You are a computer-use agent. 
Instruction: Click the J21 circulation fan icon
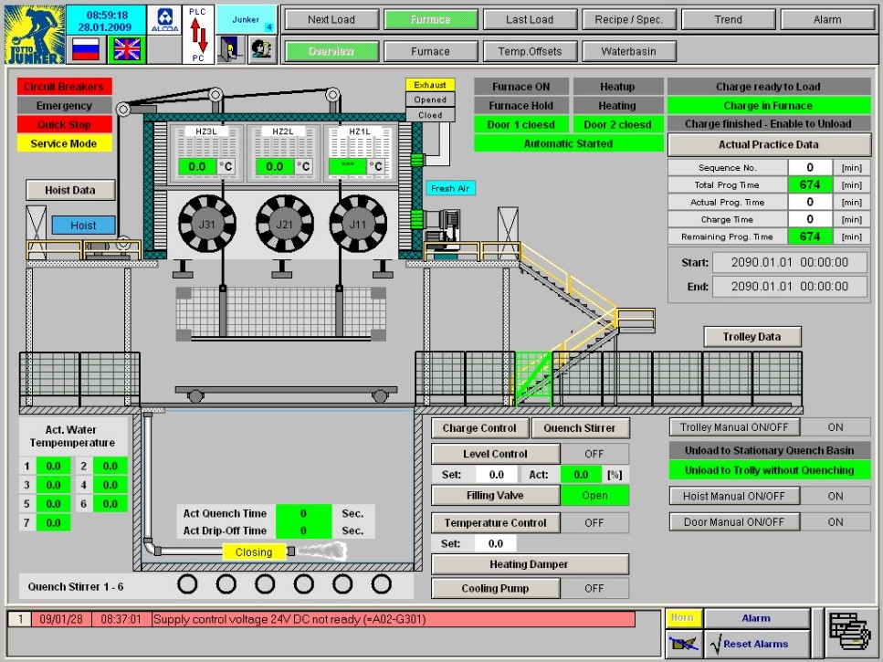click(284, 223)
